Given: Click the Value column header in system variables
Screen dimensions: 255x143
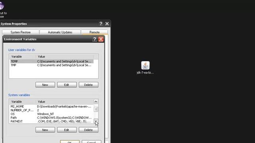Looking at the screenshot, I should tap(65, 102).
